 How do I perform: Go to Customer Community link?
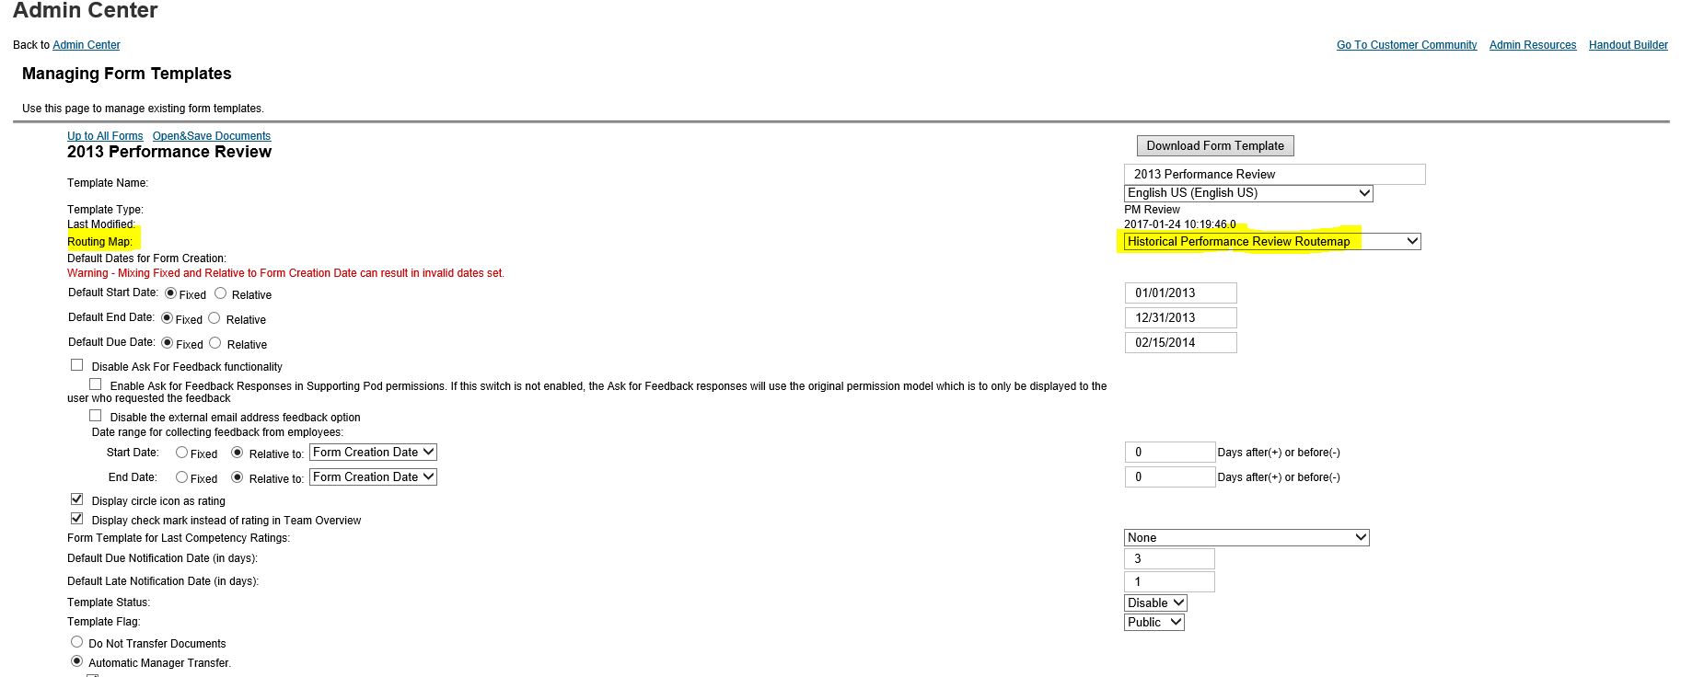[1407, 45]
